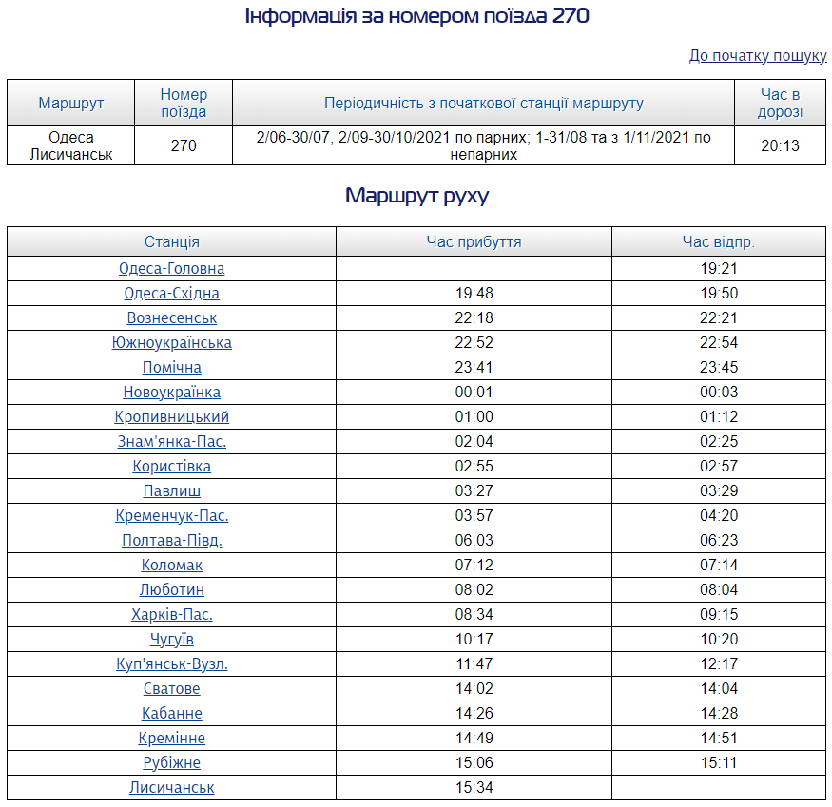Open the Полтава-Півд. station link

tap(172, 541)
